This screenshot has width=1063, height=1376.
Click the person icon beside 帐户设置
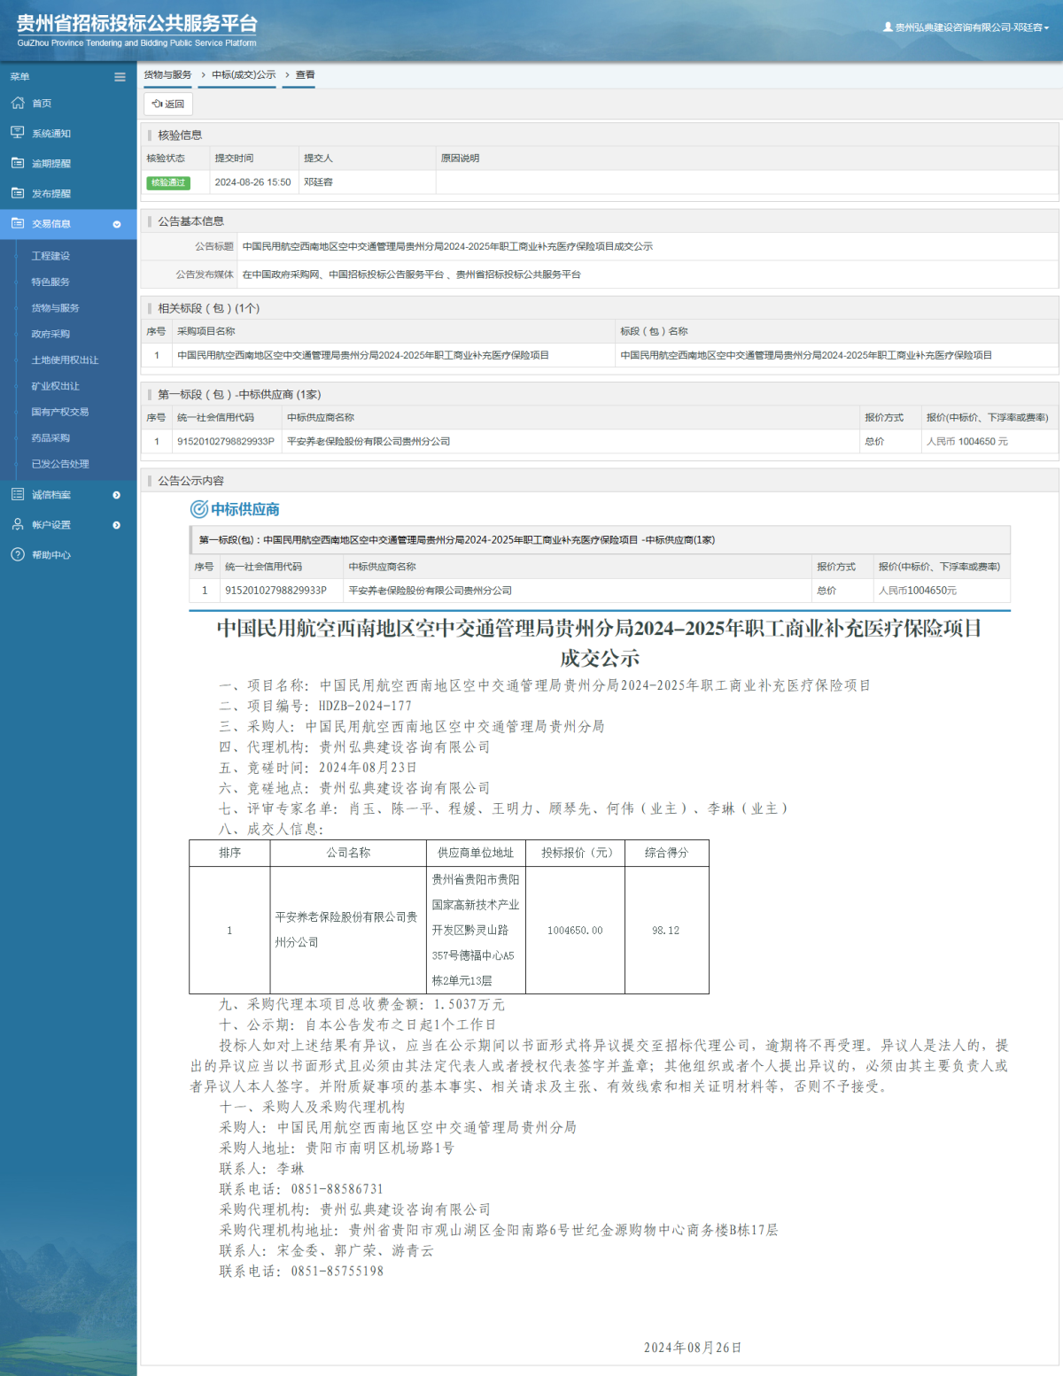pos(18,524)
